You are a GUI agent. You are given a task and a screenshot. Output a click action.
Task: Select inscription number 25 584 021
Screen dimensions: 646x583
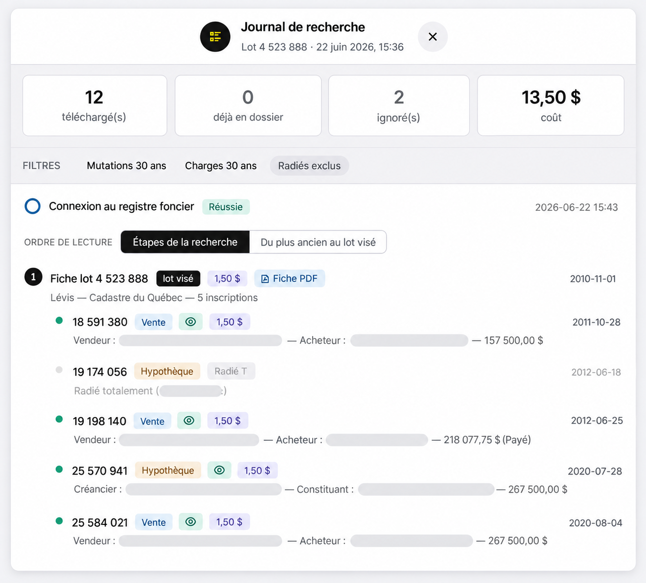(100, 523)
